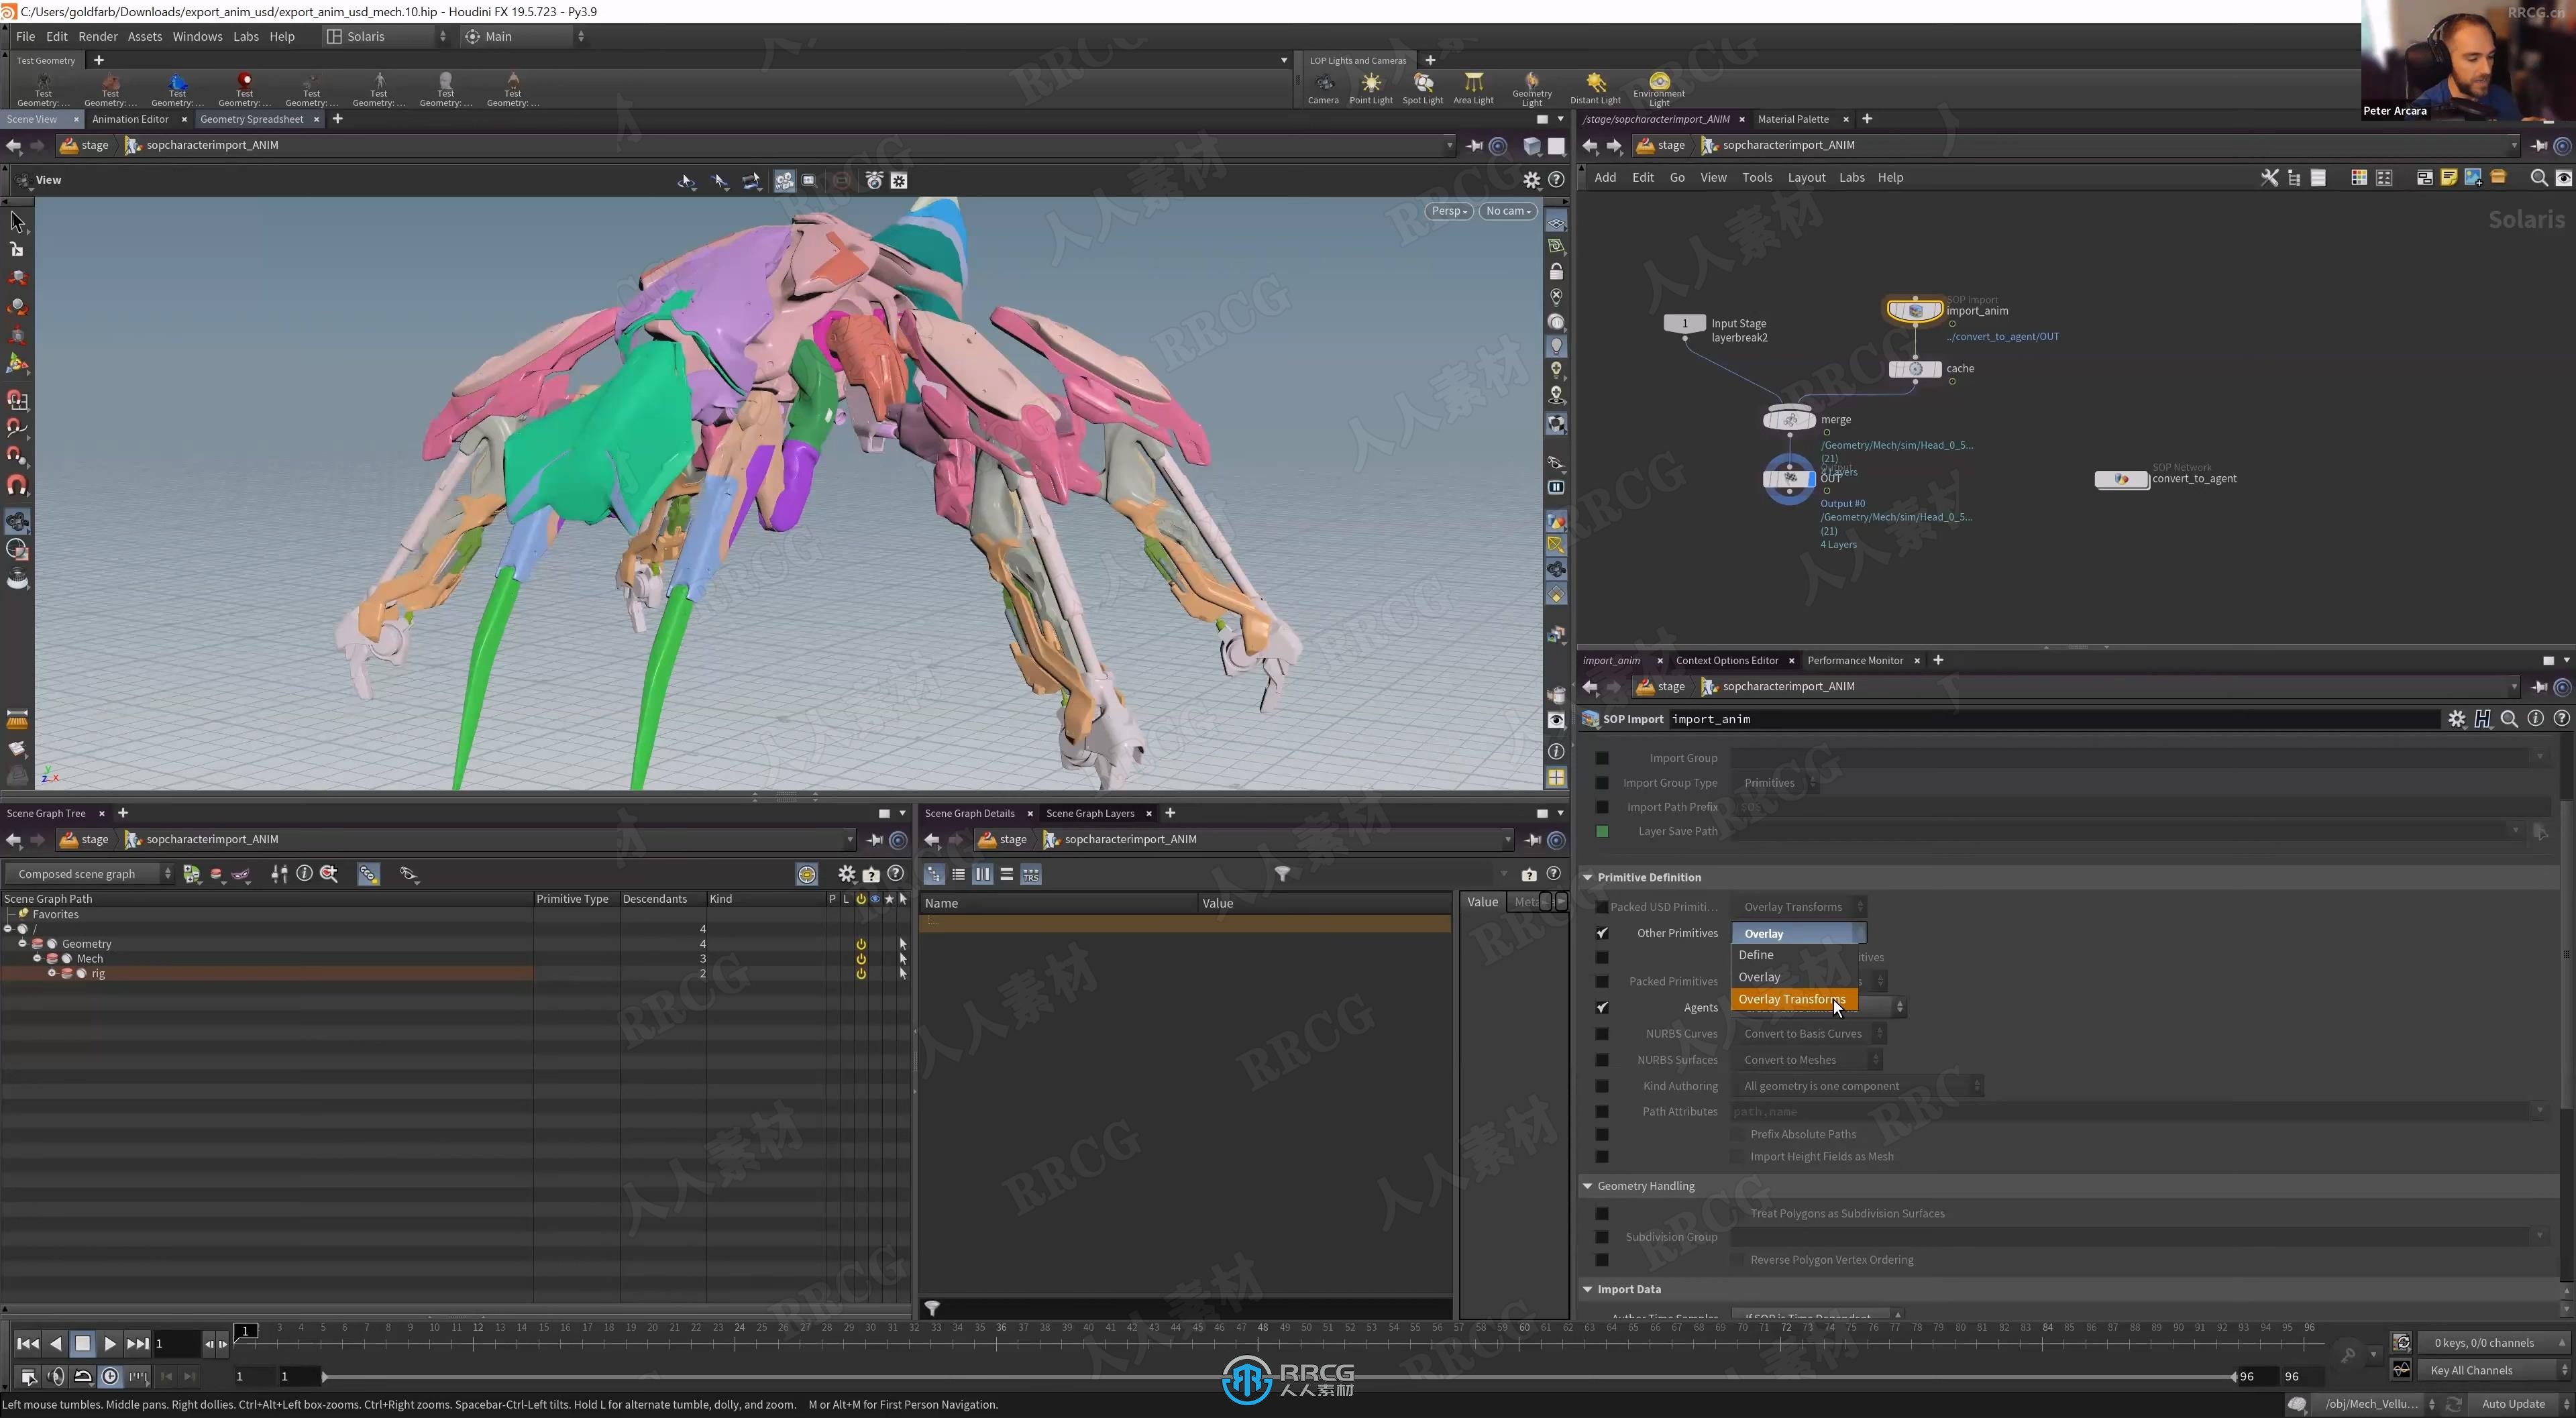Enable the Path Attributes checkbox
This screenshot has width=2576, height=1418.
coord(1602,1112)
